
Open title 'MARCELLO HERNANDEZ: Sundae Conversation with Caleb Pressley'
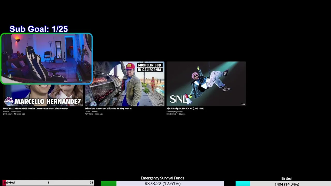point(35,109)
